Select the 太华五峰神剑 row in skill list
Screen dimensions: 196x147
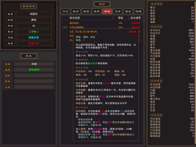click(102, 27)
